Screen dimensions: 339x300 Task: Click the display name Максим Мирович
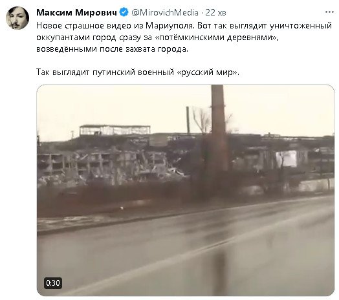[76, 12]
